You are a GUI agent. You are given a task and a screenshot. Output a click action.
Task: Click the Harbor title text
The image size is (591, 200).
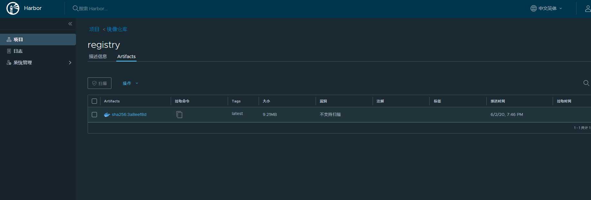coord(33,8)
